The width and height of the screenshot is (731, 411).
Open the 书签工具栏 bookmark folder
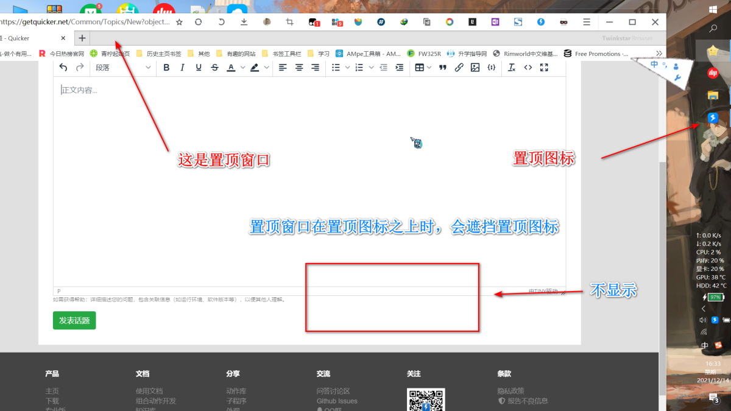pyautogui.click(x=281, y=54)
